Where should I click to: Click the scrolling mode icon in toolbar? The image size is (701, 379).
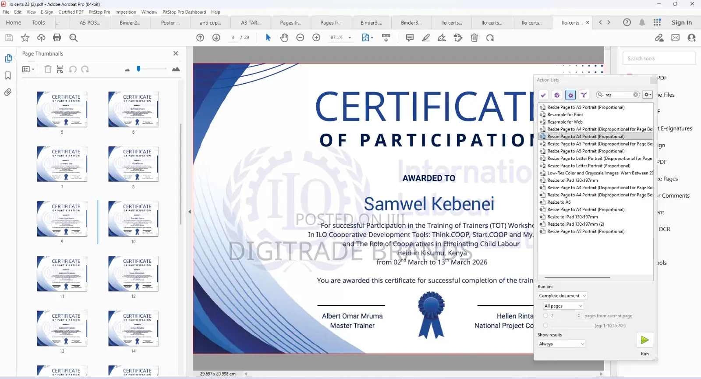(386, 38)
